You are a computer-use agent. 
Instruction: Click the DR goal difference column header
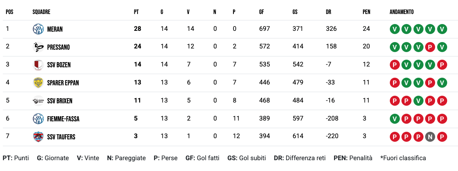[328, 12]
